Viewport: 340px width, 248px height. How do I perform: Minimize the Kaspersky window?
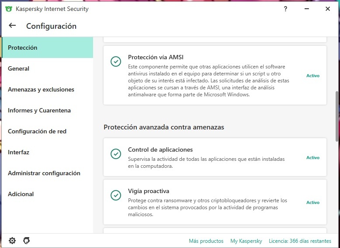coord(307,9)
